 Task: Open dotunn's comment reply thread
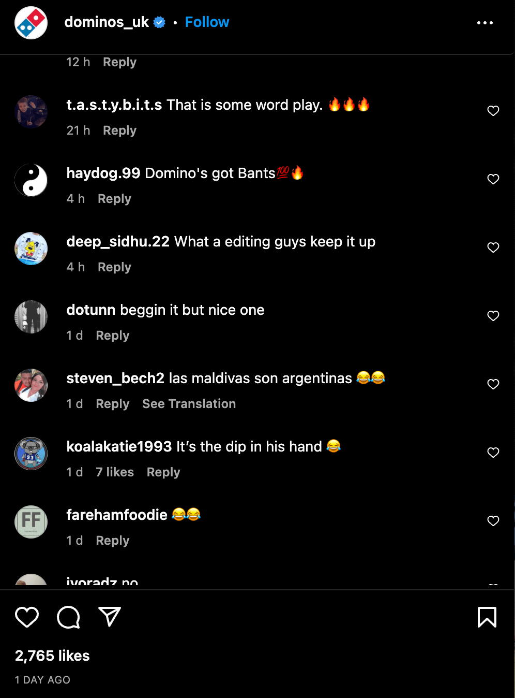(112, 335)
